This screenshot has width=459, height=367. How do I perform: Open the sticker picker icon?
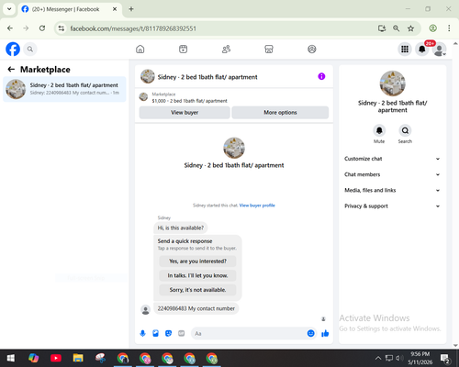[x=168, y=333]
